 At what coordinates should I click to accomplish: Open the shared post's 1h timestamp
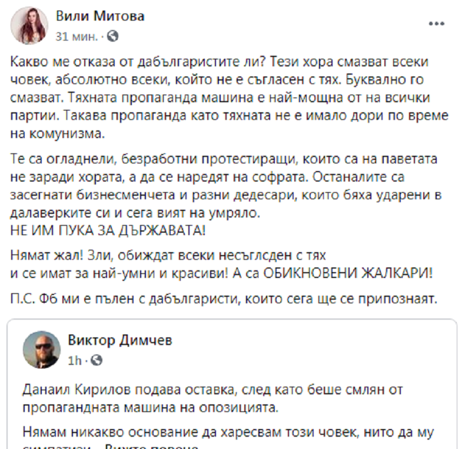[75, 360]
